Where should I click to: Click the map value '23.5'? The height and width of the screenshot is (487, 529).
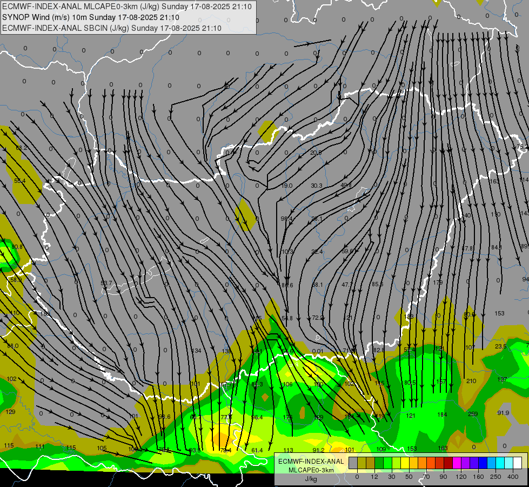tap(501, 346)
